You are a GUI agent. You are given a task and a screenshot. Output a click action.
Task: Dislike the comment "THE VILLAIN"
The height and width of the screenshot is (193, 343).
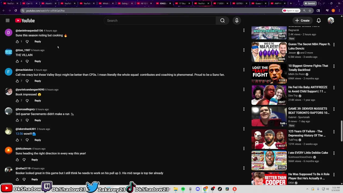(27, 61)
